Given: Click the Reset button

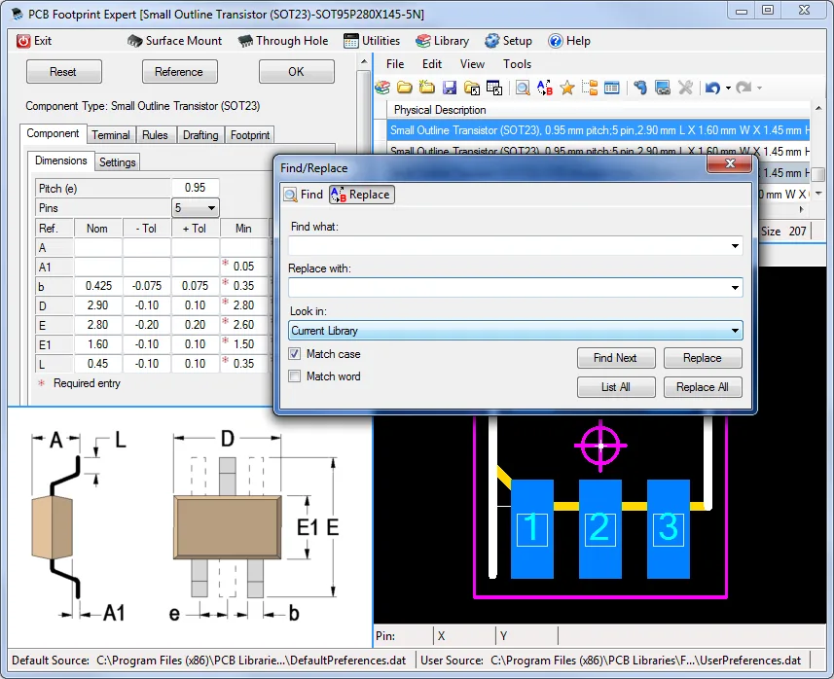Looking at the screenshot, I should 63,72.
